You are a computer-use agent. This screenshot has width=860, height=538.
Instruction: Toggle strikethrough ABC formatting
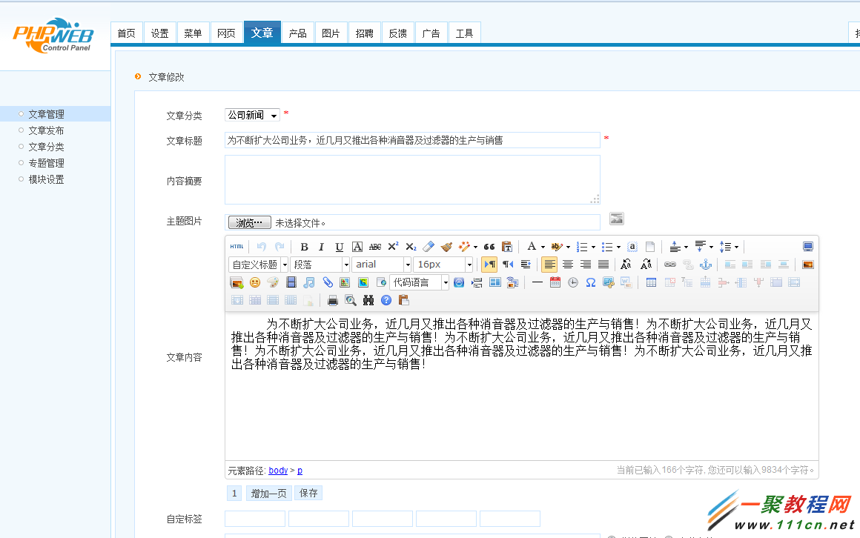click(375, 247)
